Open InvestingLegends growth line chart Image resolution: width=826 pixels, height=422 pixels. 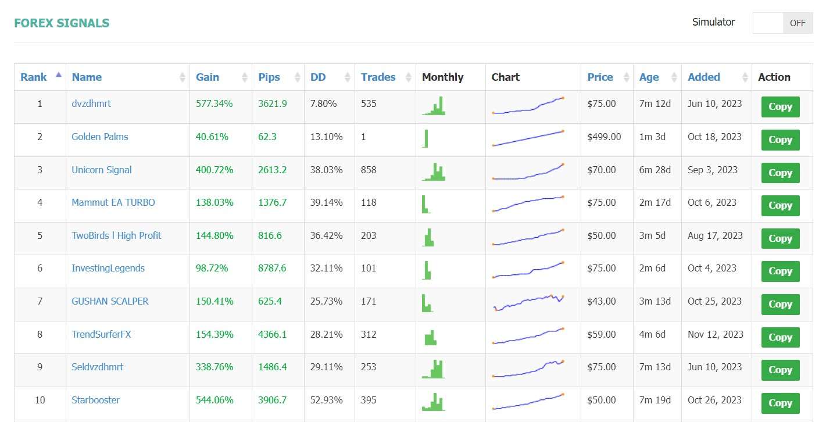pyautogui.click(x=528, y=270)
